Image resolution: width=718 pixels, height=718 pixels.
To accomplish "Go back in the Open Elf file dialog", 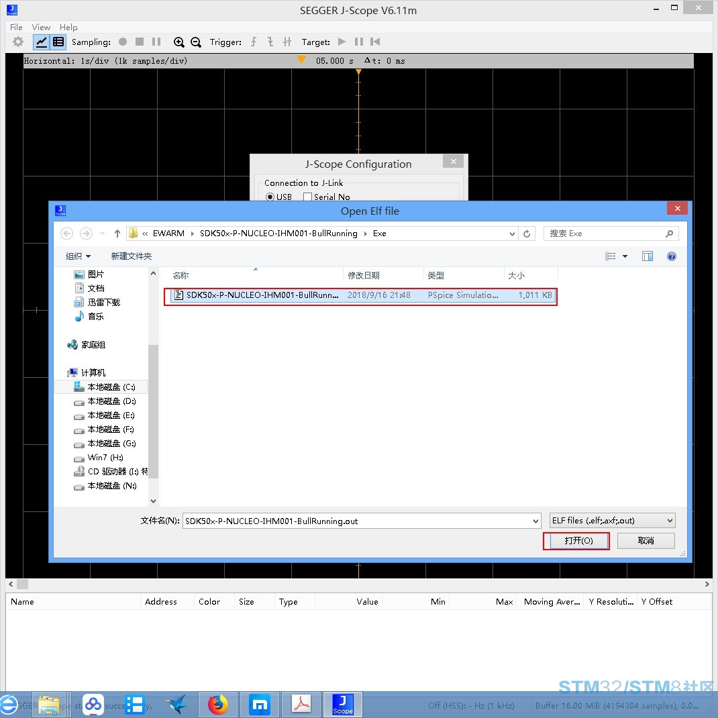I will click(x=67, y=234).
